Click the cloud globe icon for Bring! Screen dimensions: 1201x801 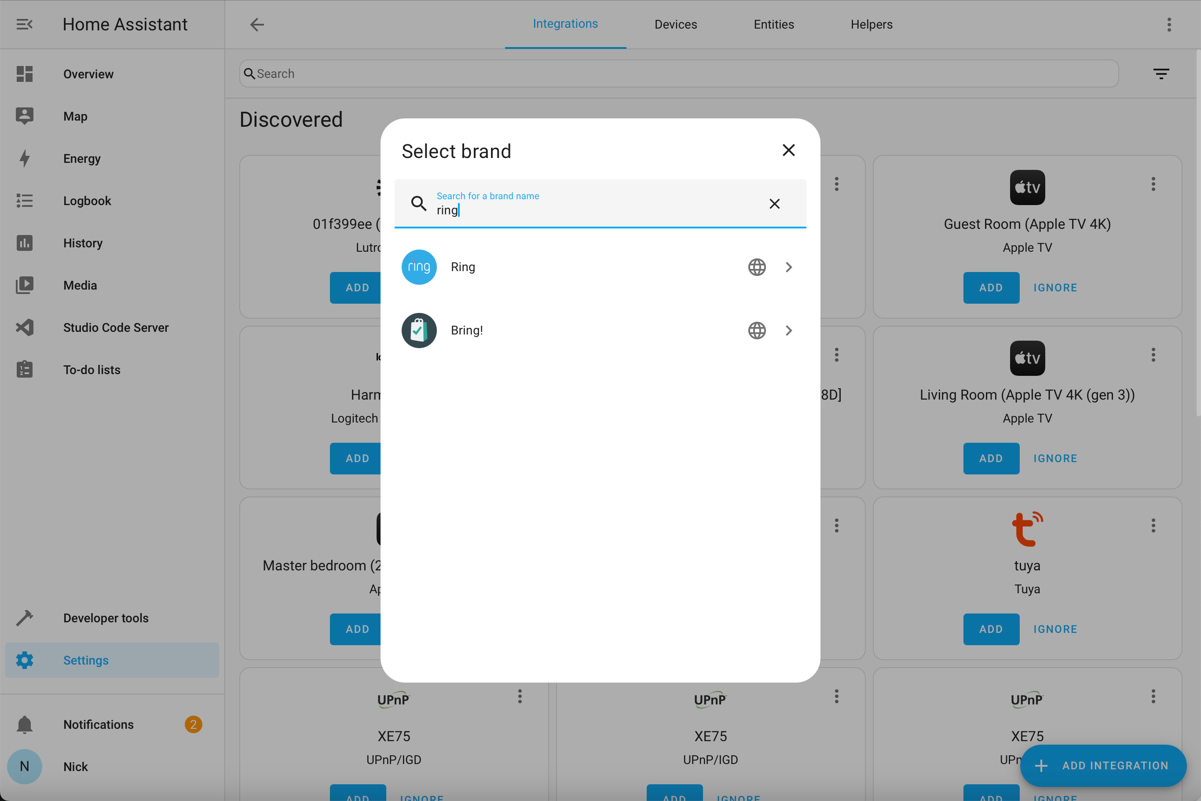coord(757,330)
